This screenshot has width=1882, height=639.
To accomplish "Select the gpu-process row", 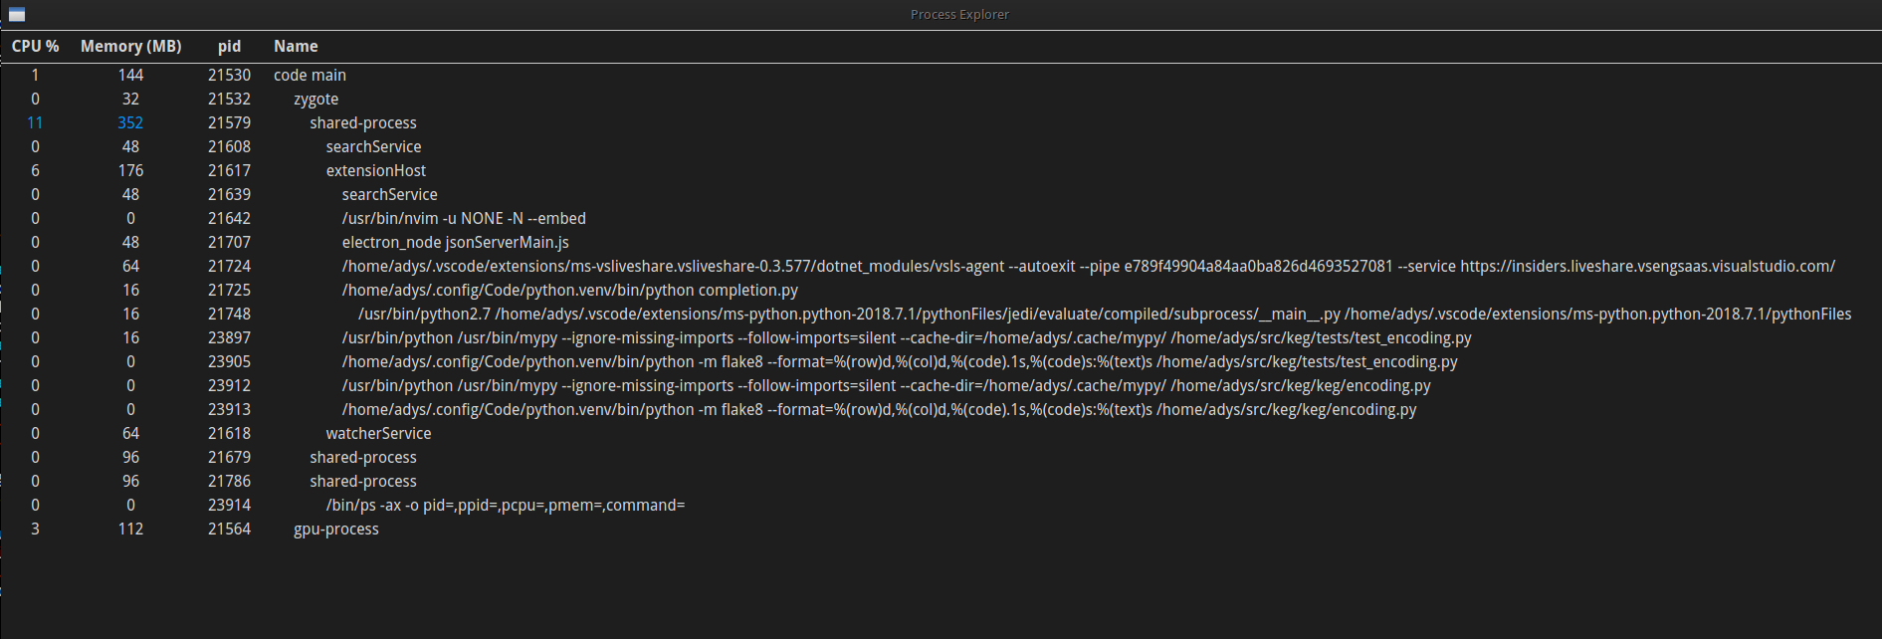I will (x=336, y=529).
